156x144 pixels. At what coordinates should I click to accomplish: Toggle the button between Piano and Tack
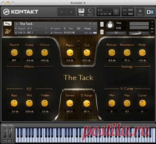pyautogui.click(x=79, y=45)
